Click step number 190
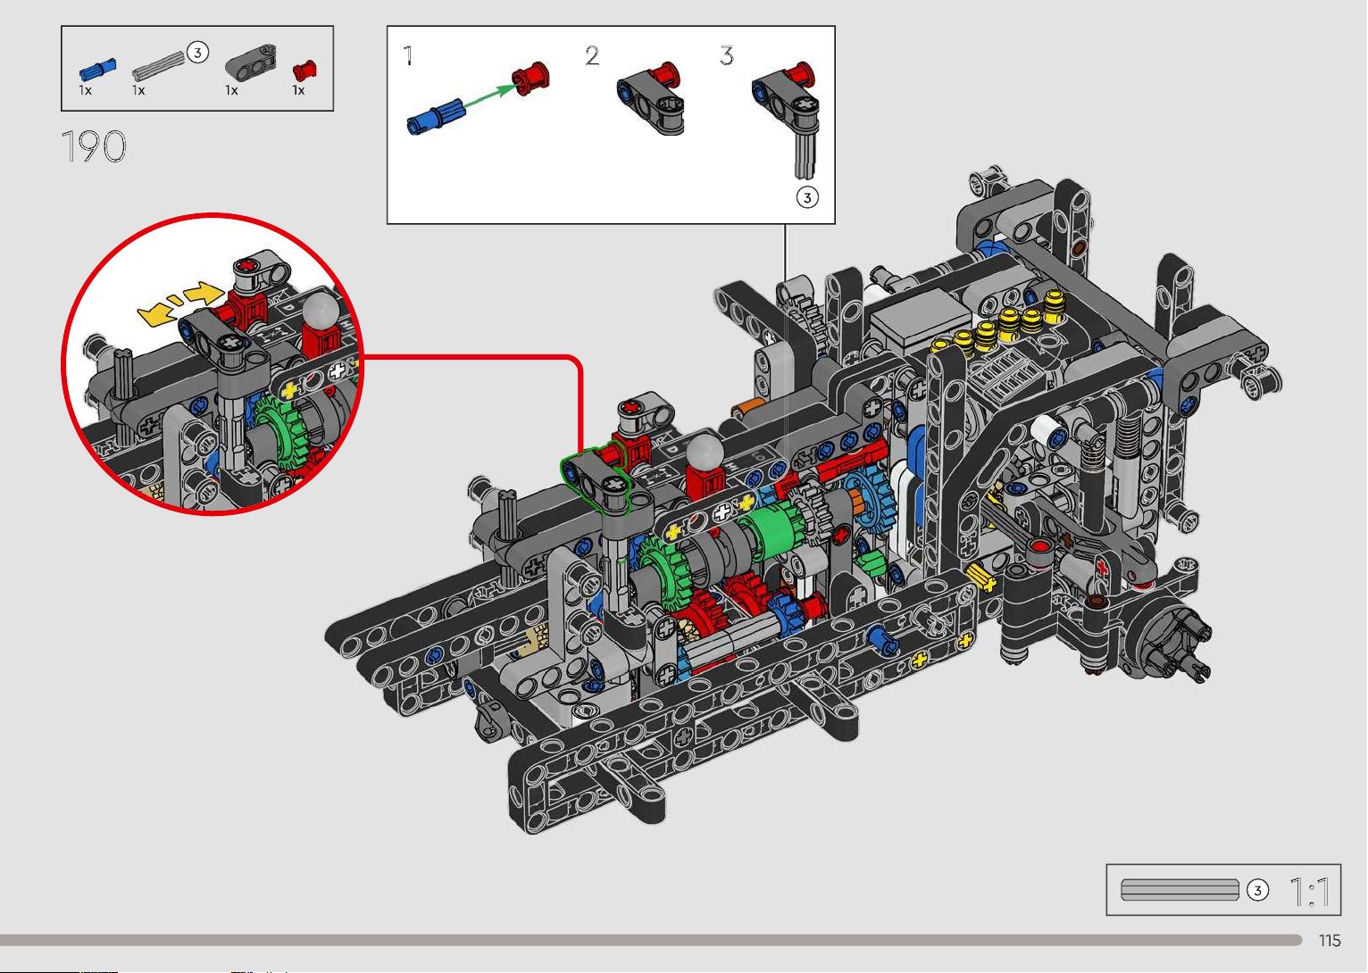Viewport: 1368px width, 973px height. 94,146
